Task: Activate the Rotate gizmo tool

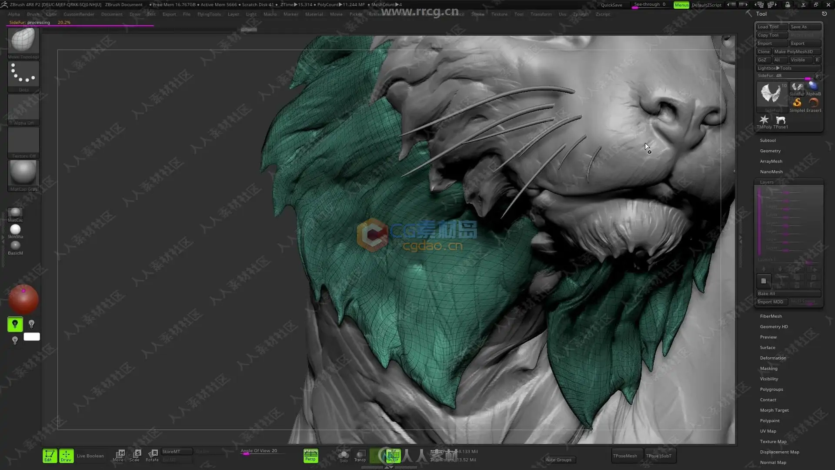Action: [152, 456]
